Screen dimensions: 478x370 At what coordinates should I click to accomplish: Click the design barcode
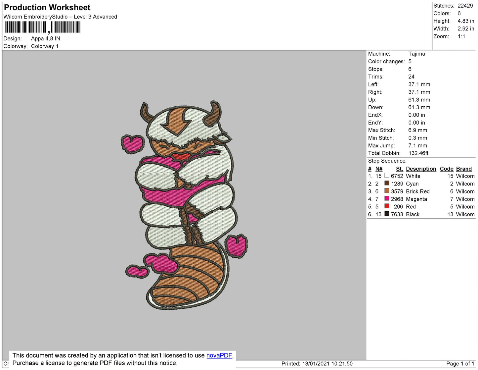[x=42, y=27]
